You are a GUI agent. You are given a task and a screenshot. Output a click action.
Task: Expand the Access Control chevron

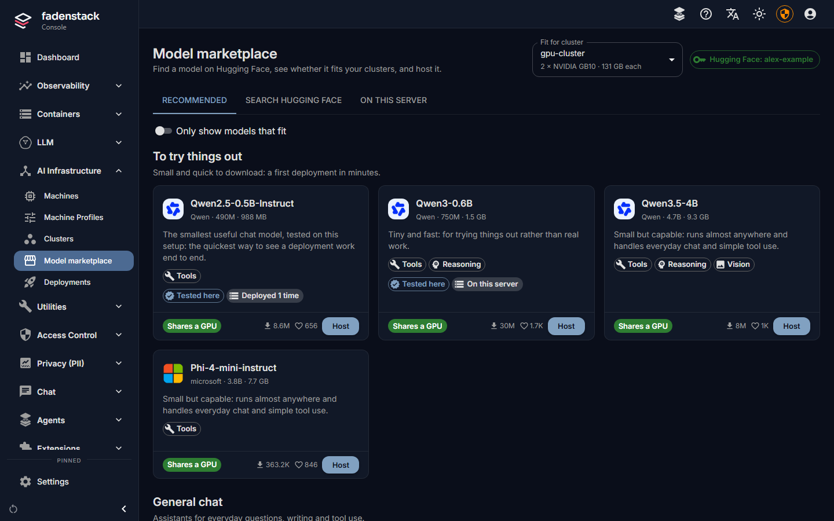pyautogui.click(x=119, y=335)
